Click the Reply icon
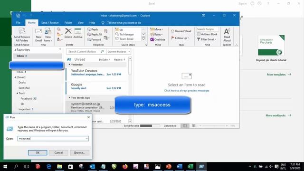The image size is (304, 171). coord(89,29)
